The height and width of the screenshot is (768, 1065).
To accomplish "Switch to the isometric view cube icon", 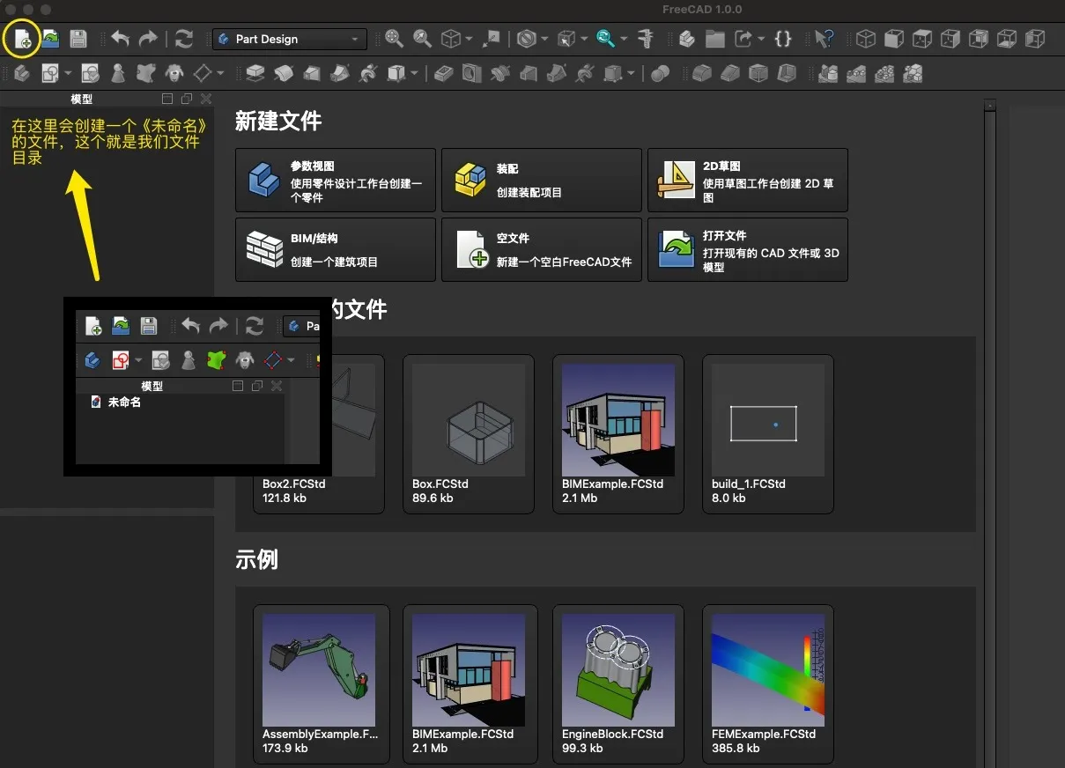I will coord(866,39).
